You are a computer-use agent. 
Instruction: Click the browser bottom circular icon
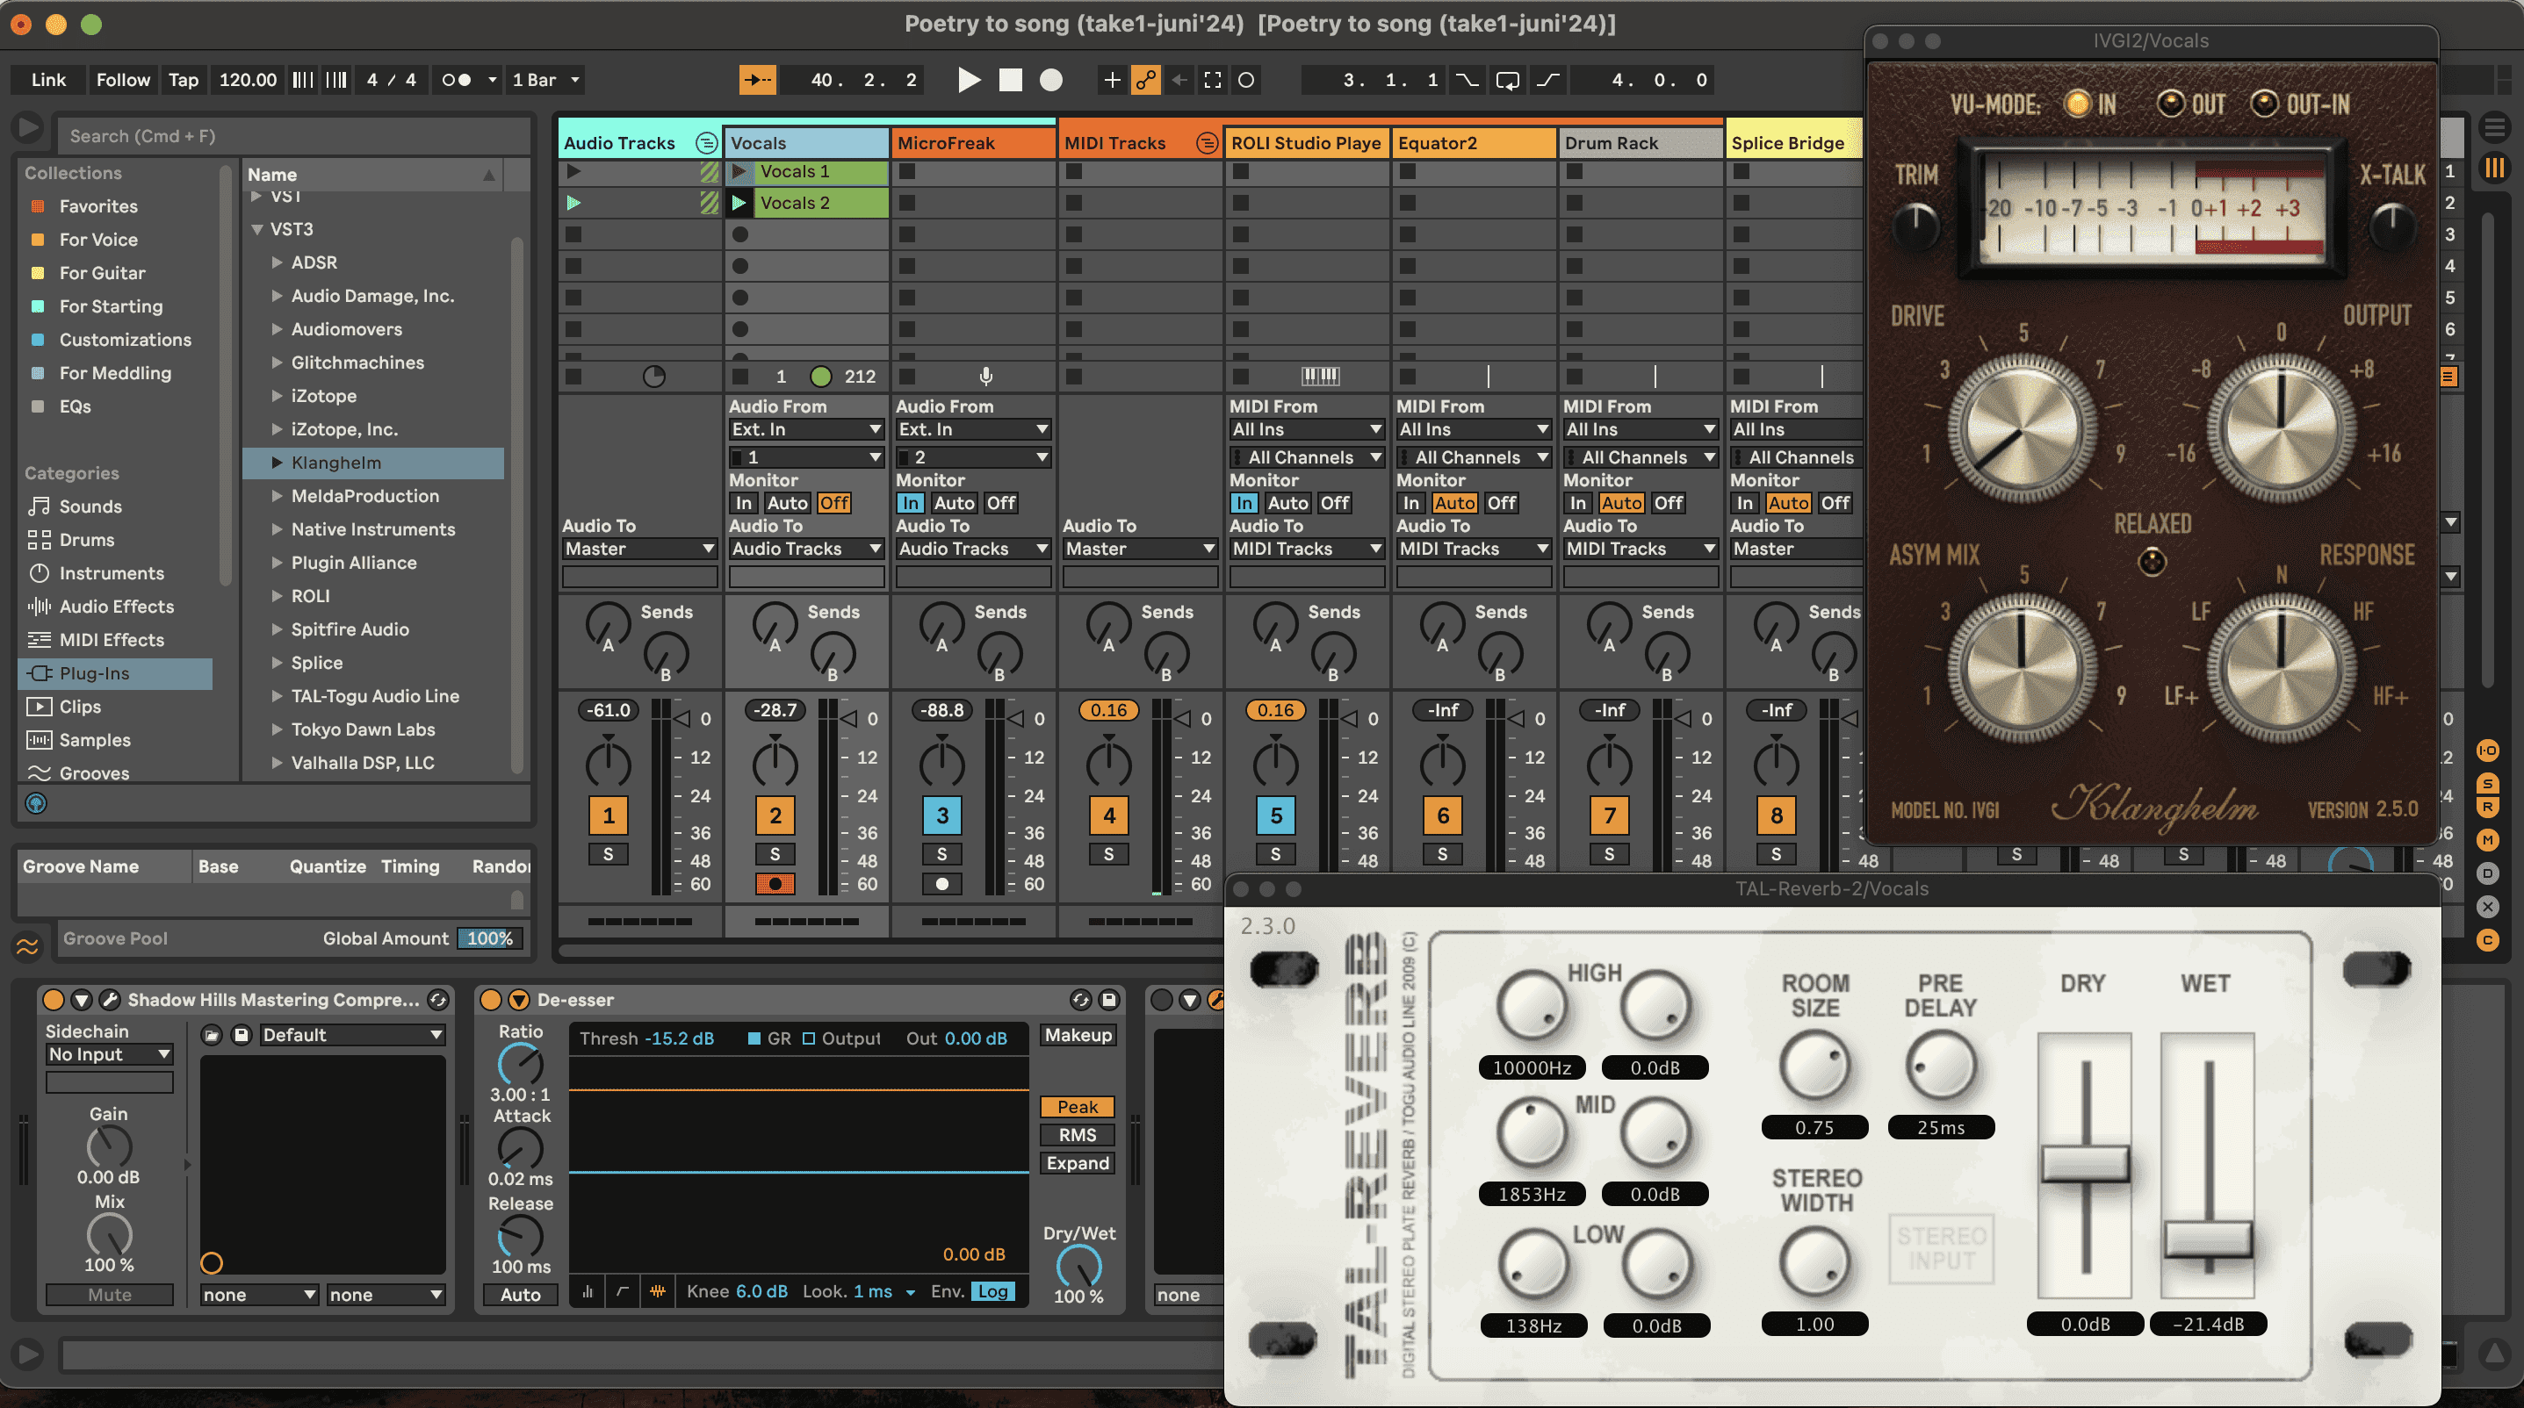point(35,804)
